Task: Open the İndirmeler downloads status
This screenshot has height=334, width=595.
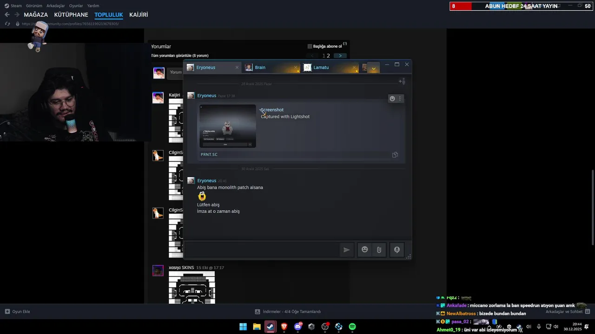Action: 288,312
